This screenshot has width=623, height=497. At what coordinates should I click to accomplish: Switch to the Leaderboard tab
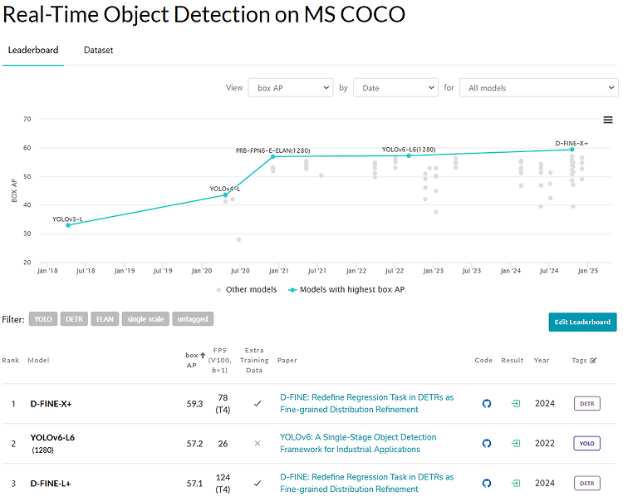pyautogui.click(x=33, y=50)
